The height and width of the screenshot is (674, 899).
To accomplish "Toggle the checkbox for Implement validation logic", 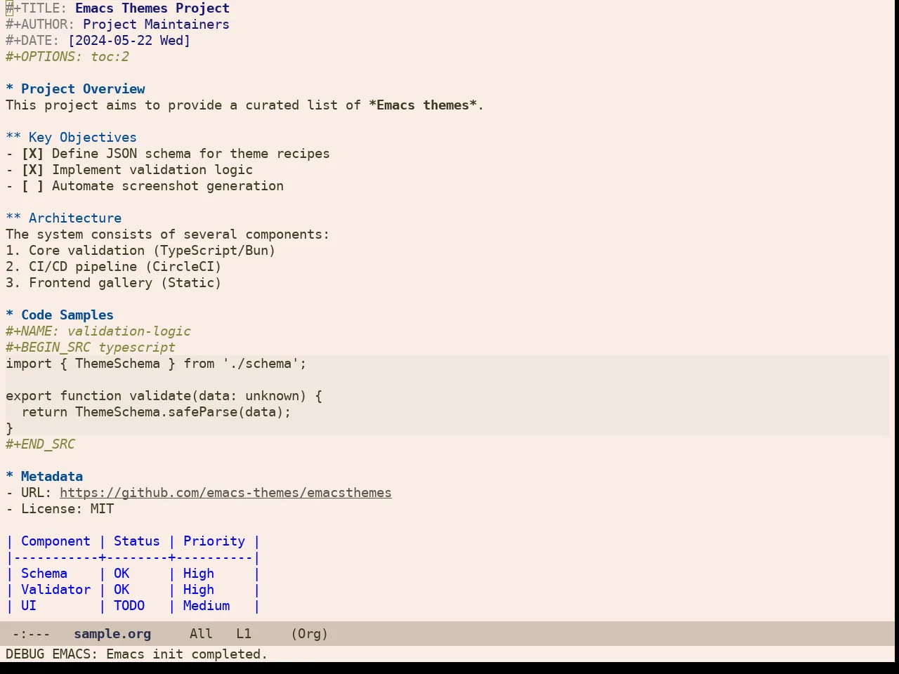I will [x=32, y=170].
